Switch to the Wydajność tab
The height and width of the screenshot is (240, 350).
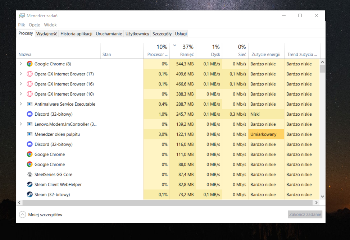pyautogui.click(x=46, y=34)
